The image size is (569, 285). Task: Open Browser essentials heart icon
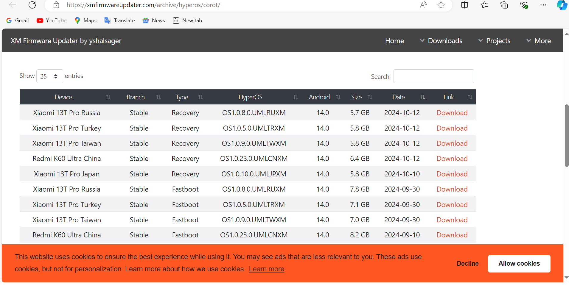coord(524,5)
